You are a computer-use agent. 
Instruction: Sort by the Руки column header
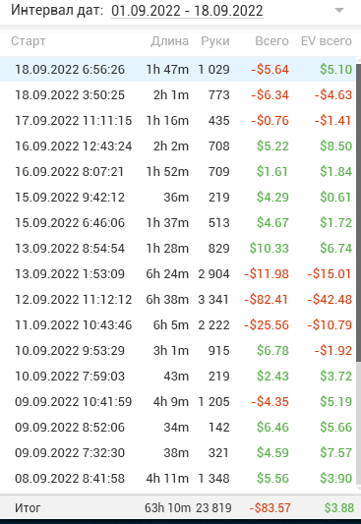point(215,41)
